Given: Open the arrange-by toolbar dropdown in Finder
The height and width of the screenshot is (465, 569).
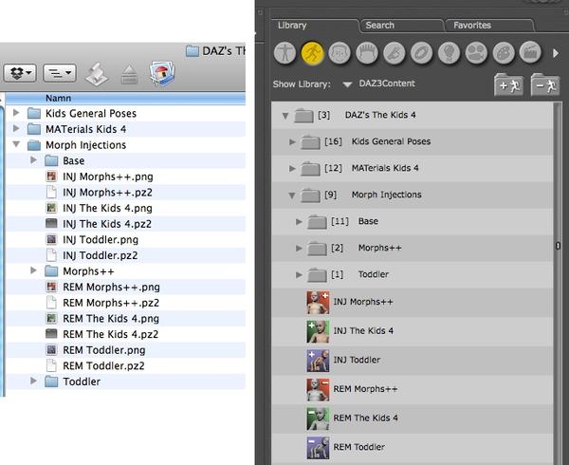Looking at the screenshot, I should click(x=60, y=73).
